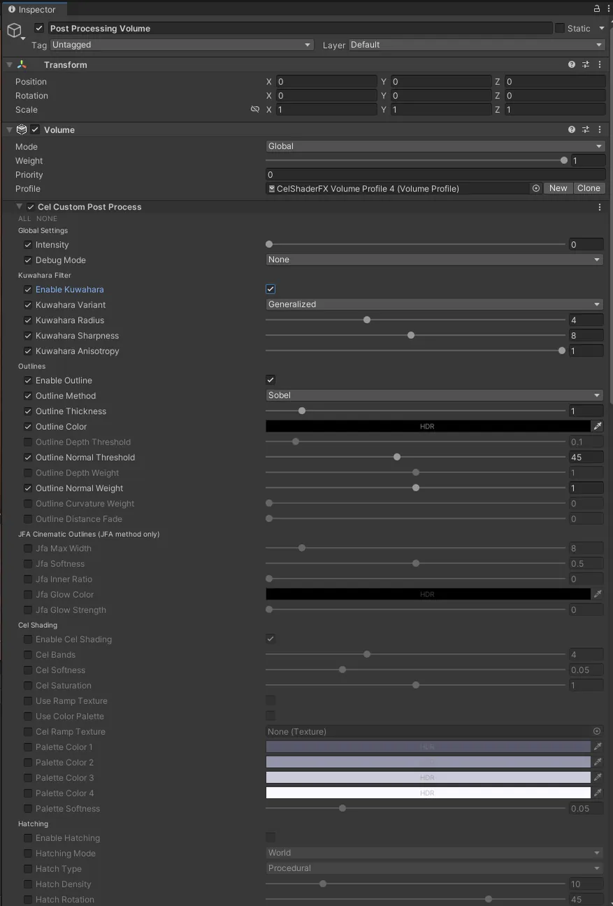This screenshot has width=613, height=906.
Task: Collapse the Transform component foldout
Action: pos(10,64)
